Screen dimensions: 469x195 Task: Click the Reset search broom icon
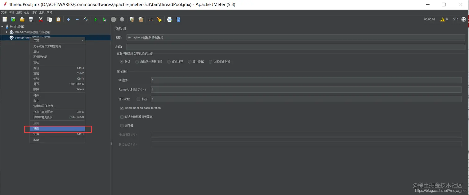(x=159, y=19)
